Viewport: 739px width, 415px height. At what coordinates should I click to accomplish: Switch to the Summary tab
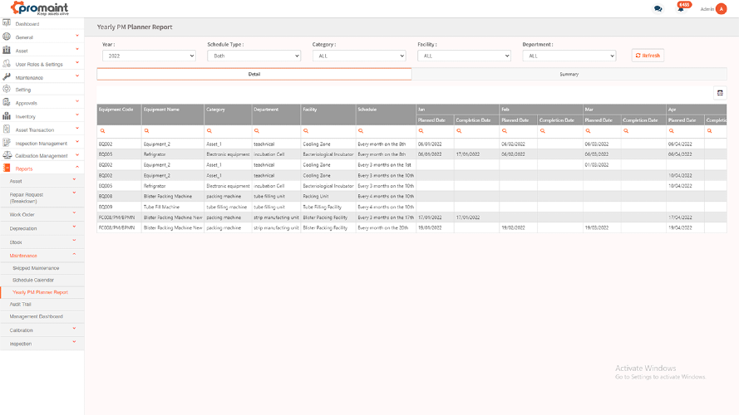[569, 74]
